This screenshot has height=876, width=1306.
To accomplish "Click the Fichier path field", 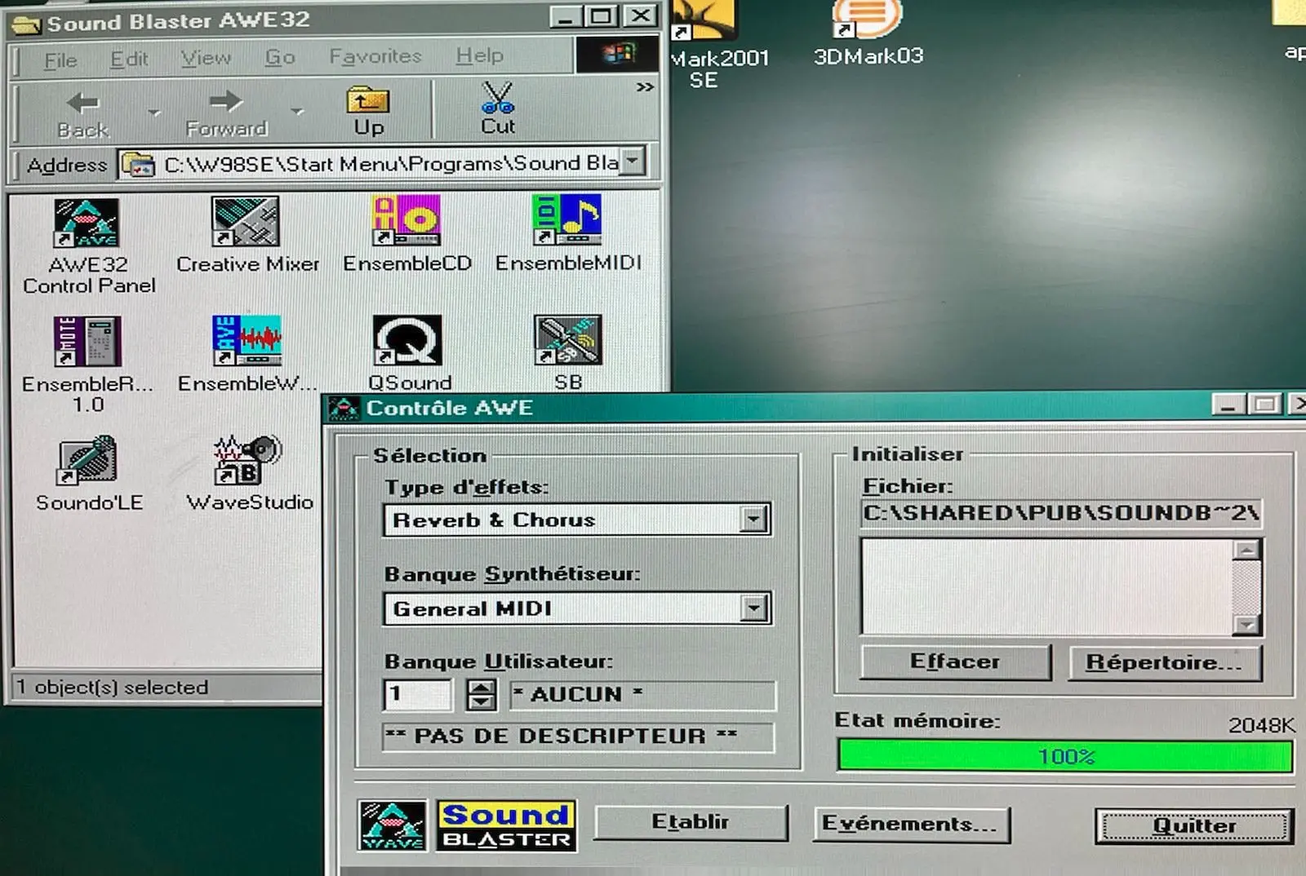I will tap(1061, 513).
